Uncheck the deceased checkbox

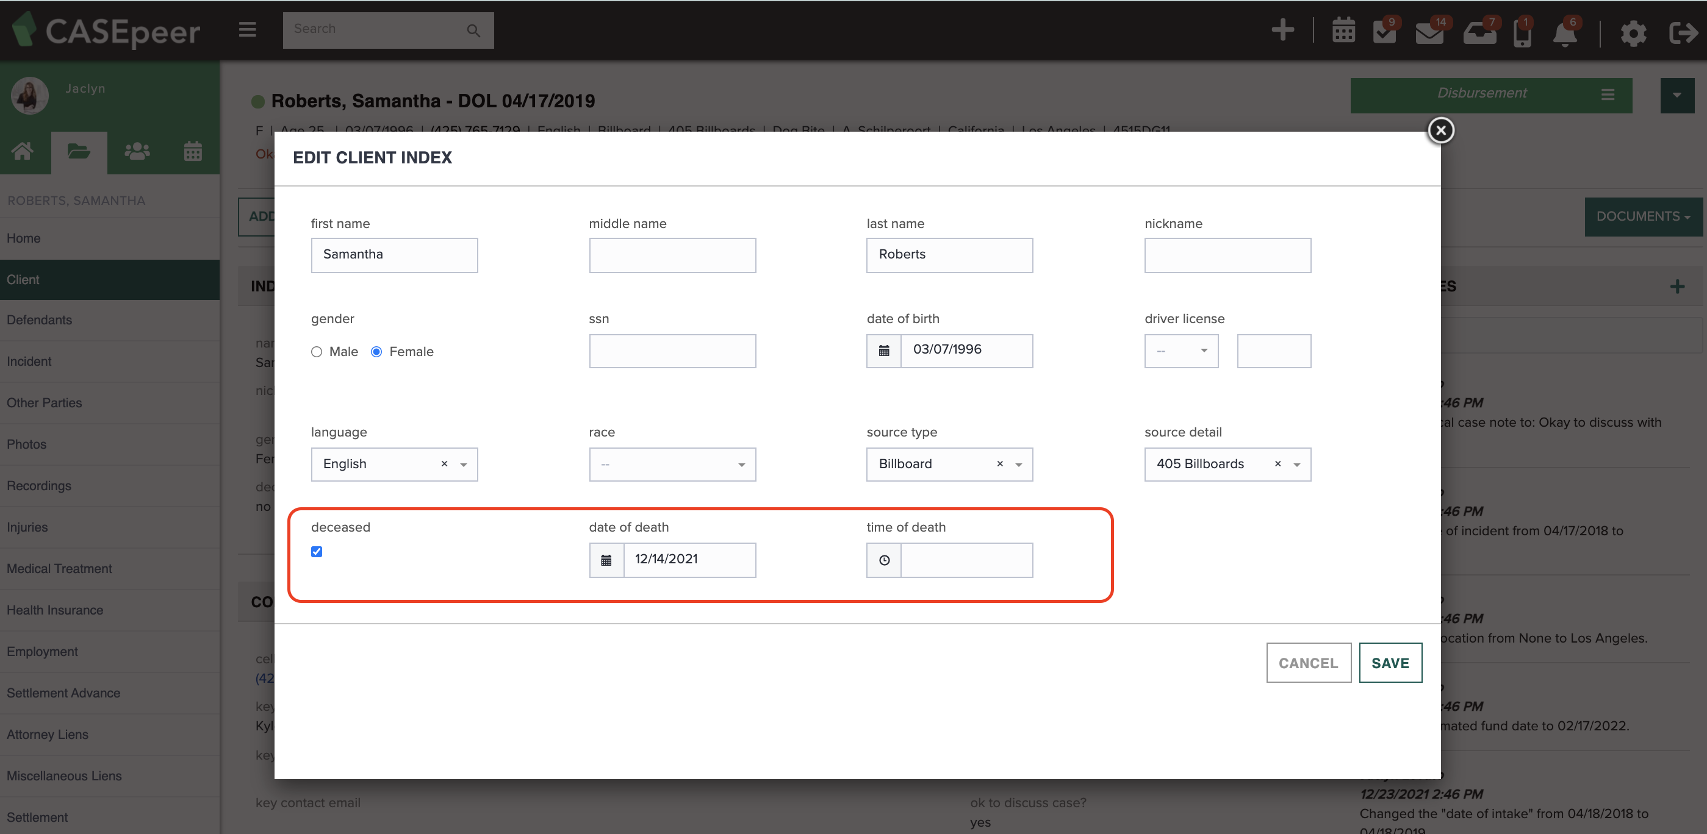[x=317, y=551]
